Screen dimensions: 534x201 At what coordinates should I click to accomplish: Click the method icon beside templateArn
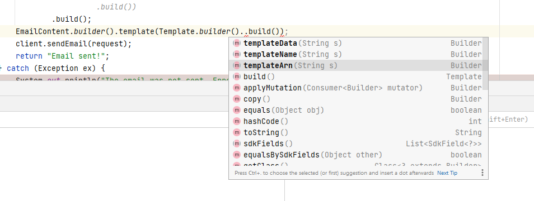pyautogui.click(x=236, y=65)
